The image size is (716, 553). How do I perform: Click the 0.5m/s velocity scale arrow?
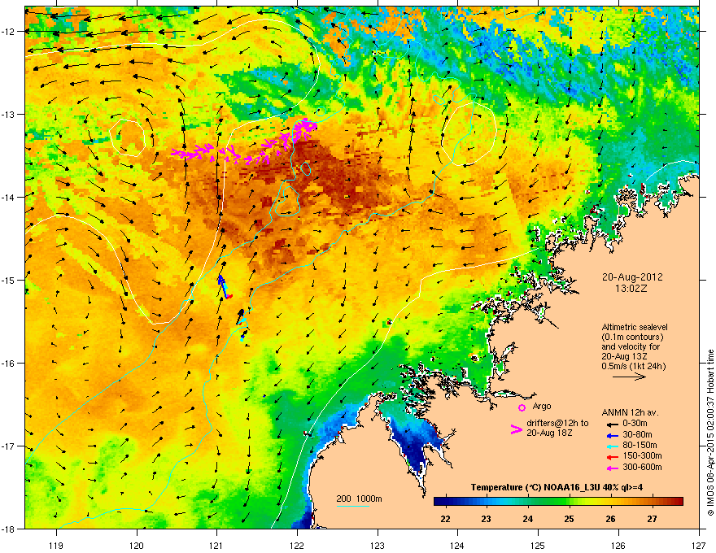pos(629,377)
